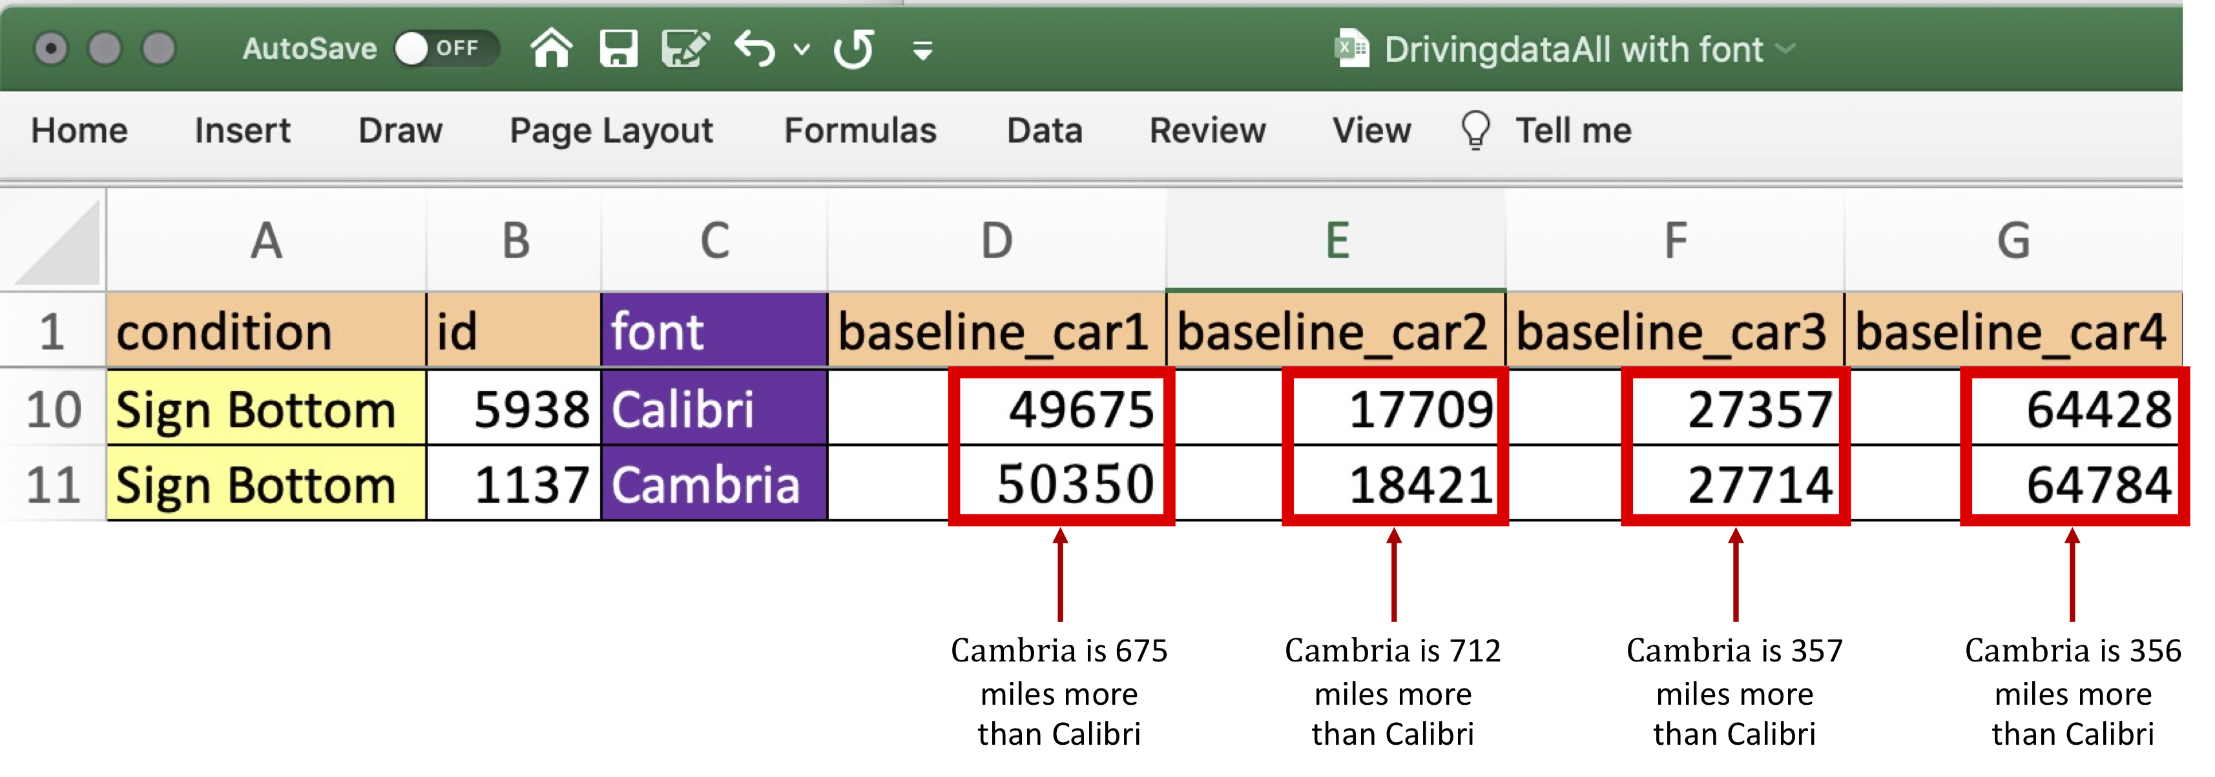Click the Tell me lightbulb icon
The width and height of the screenshot is (2215, 777).
(x=1475, y=130)
